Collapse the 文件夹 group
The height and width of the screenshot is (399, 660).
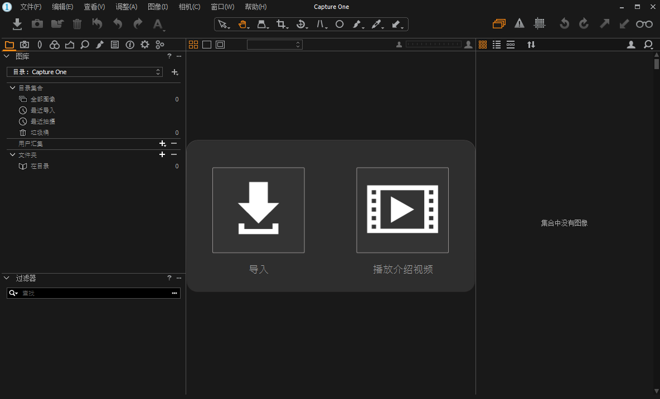tap(13, 154)
